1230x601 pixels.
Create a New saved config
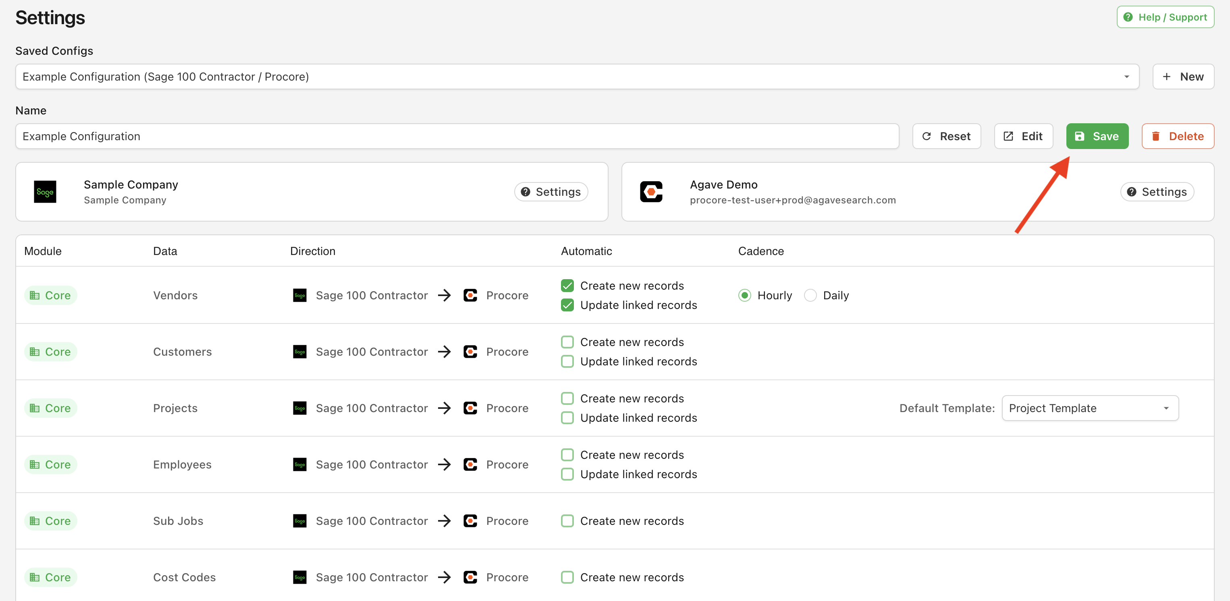coord(1183,77)
